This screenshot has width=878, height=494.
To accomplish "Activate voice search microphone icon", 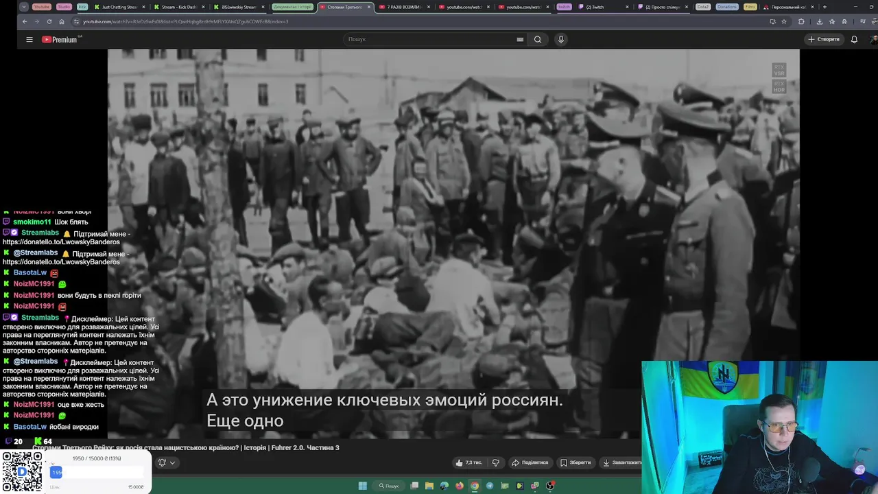I will point(560,39).
